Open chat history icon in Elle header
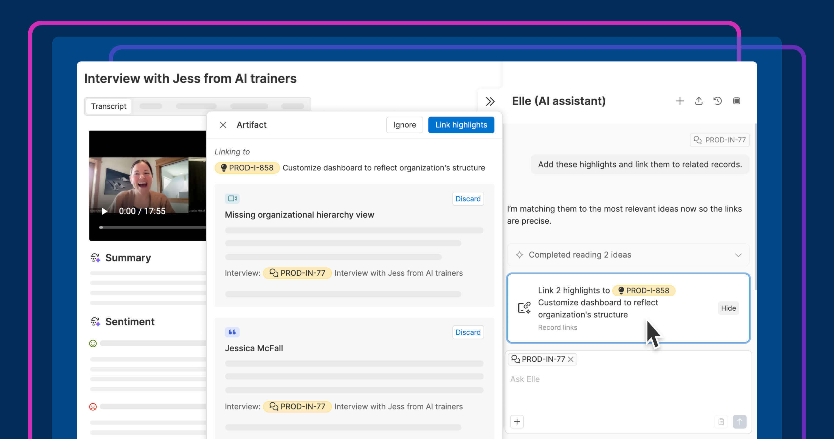The width and height of the screenshot is (834, 439). pos(717,101)
